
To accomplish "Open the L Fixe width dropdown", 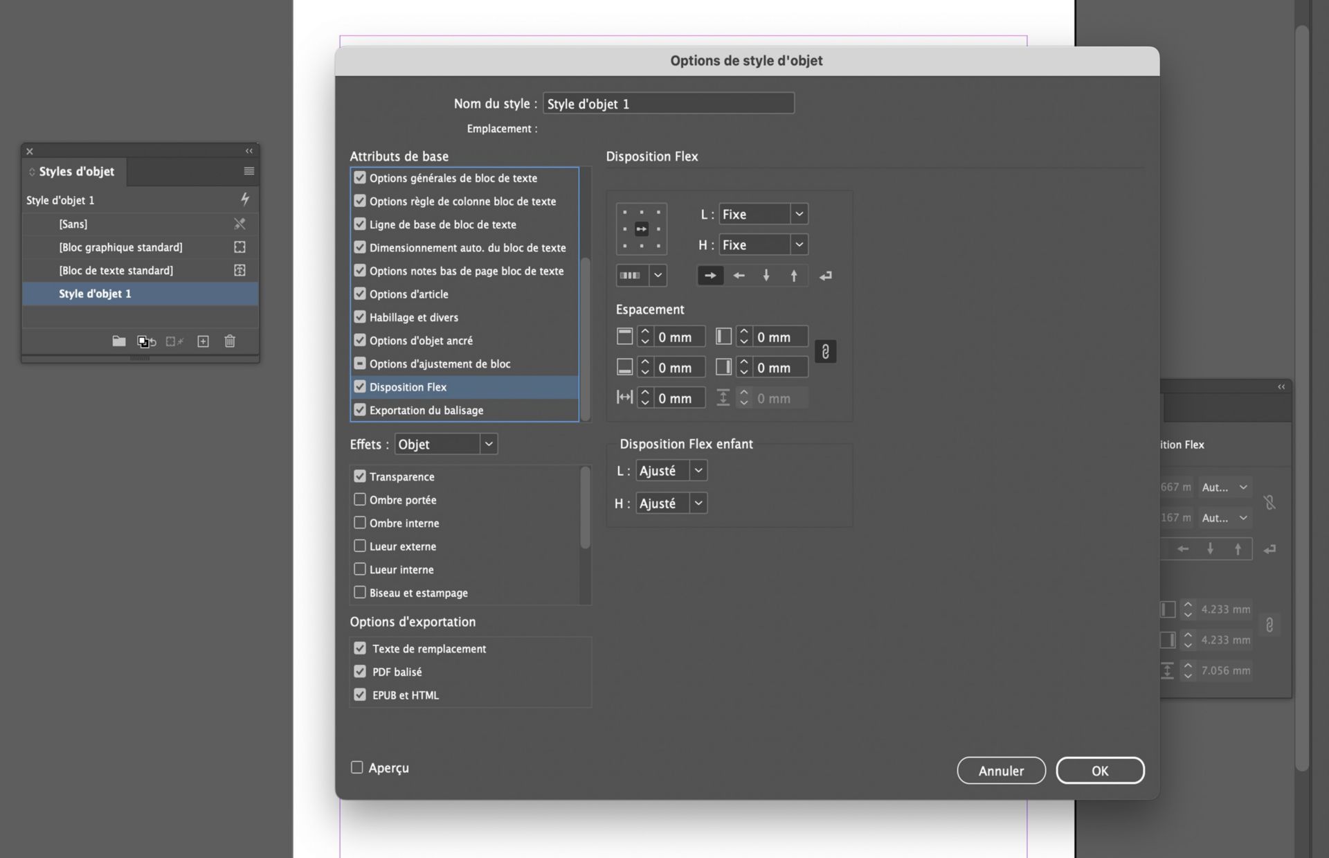I will pyautogui.click(x=763, y=214).
